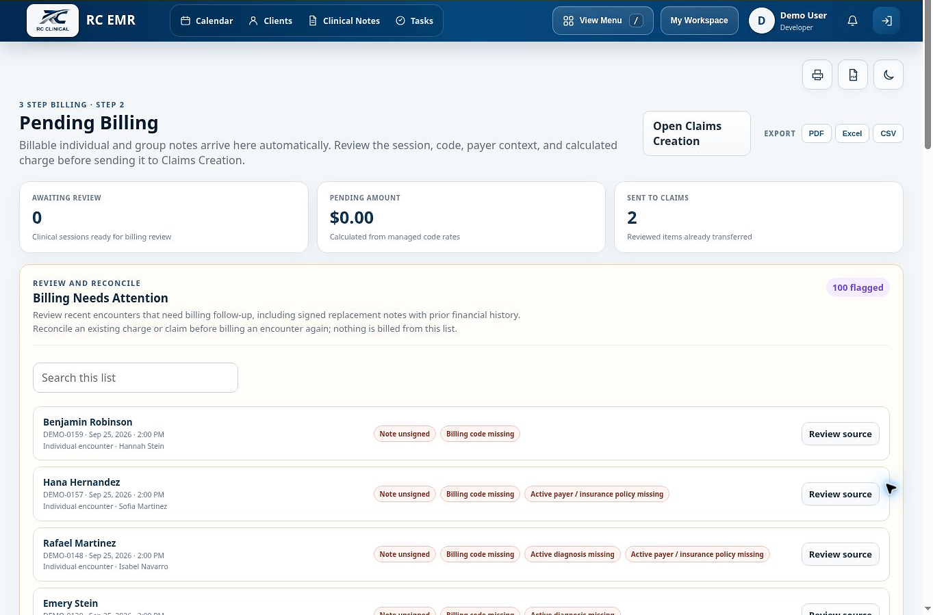
Task: Open the Clients menu item
Action: click(270, 21)
